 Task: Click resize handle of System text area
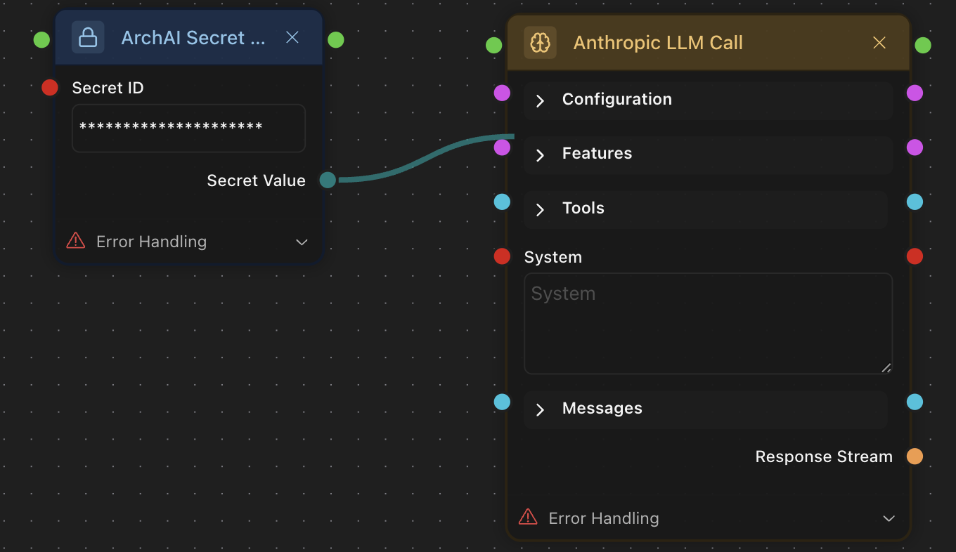point(886,367)
